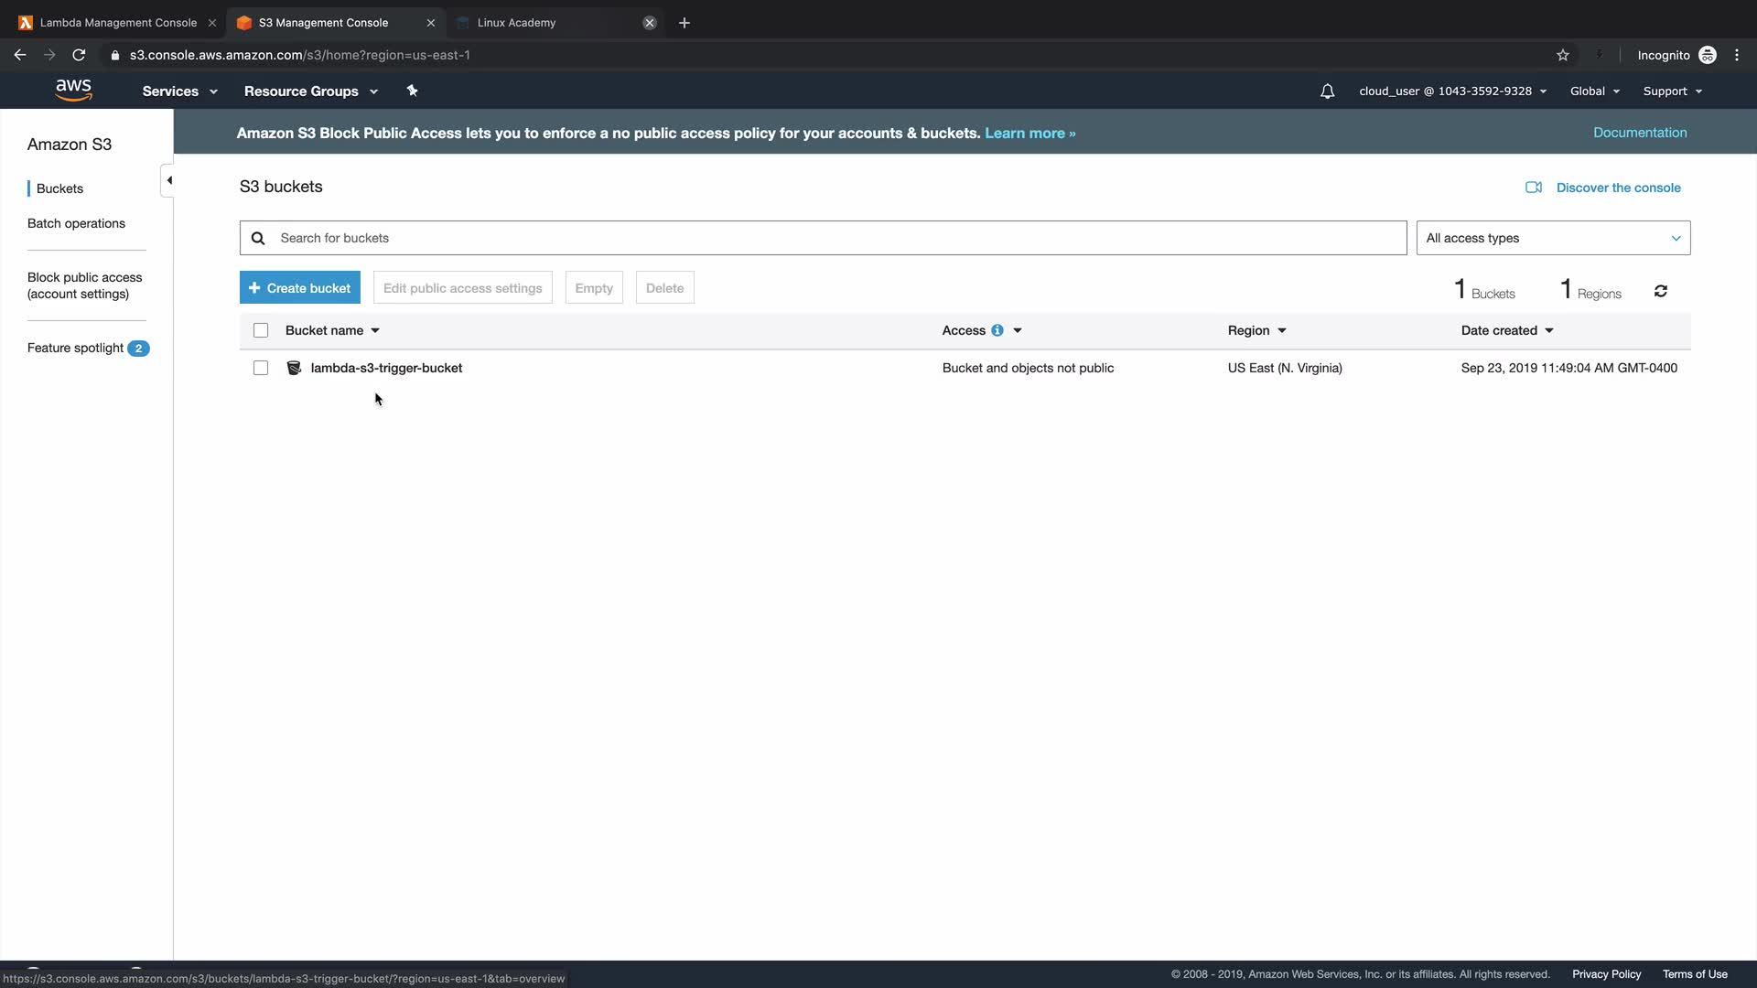Click the refresh buckets icon
The height and width of the screenshot is (988, 1757).
pyautogui.click(x=1660, y=291)
